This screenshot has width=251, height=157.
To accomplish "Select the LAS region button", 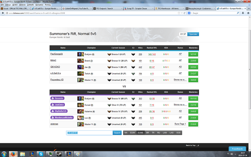I will click(x=172, y=133).
